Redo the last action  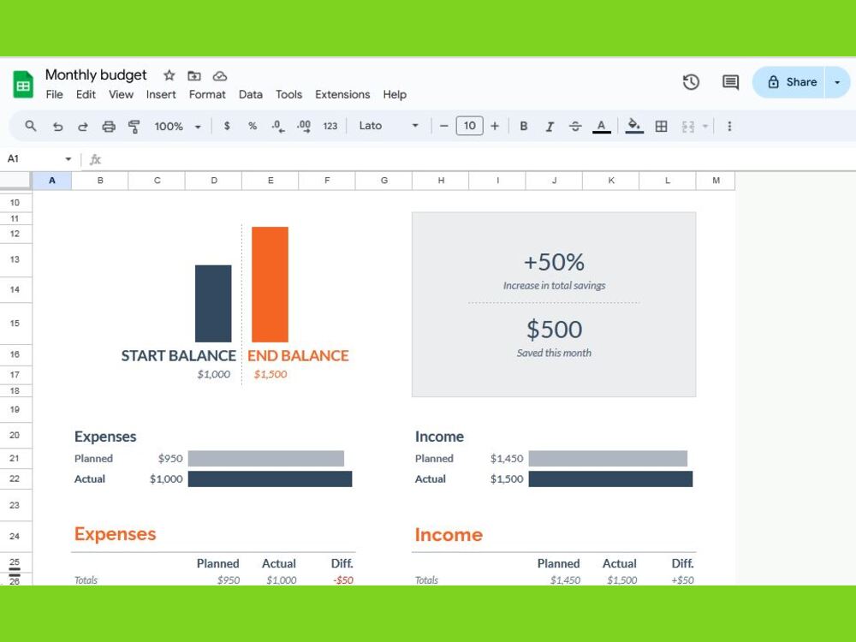click(82, 127)
